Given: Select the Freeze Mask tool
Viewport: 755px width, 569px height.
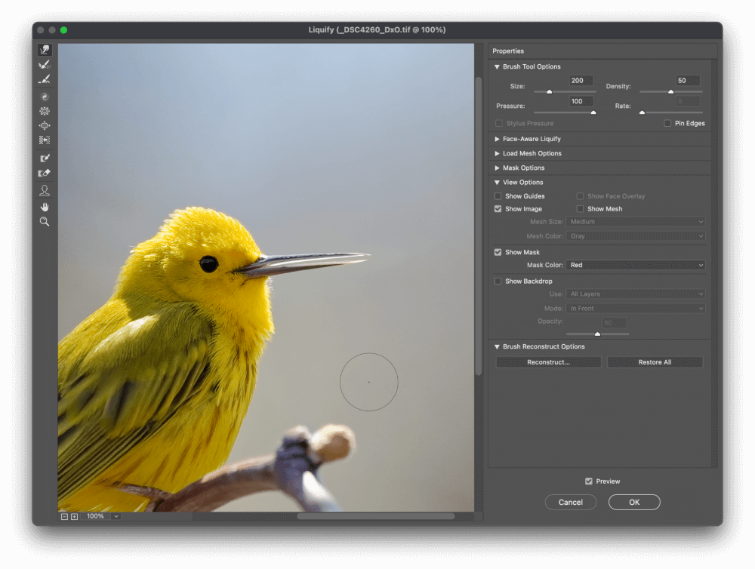Looking at the screenshot, I should tap(45, 158).
